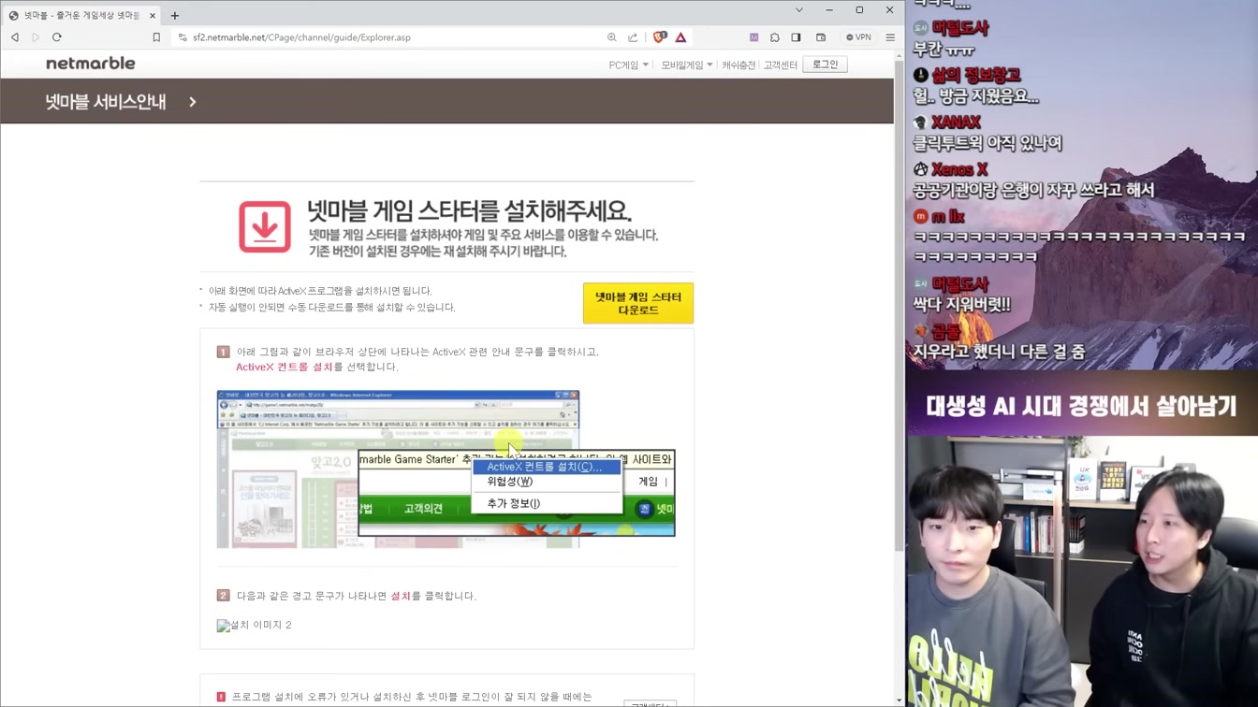Click chat message 지우라고 했더니 다른 걸 줌
The height and width of the screenshot is (707, 1258).
999,352
